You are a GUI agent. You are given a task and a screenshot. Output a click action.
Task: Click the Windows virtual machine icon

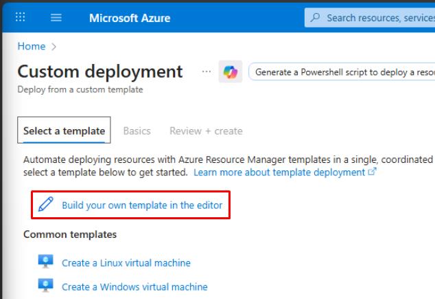click(x=46, y=286)
